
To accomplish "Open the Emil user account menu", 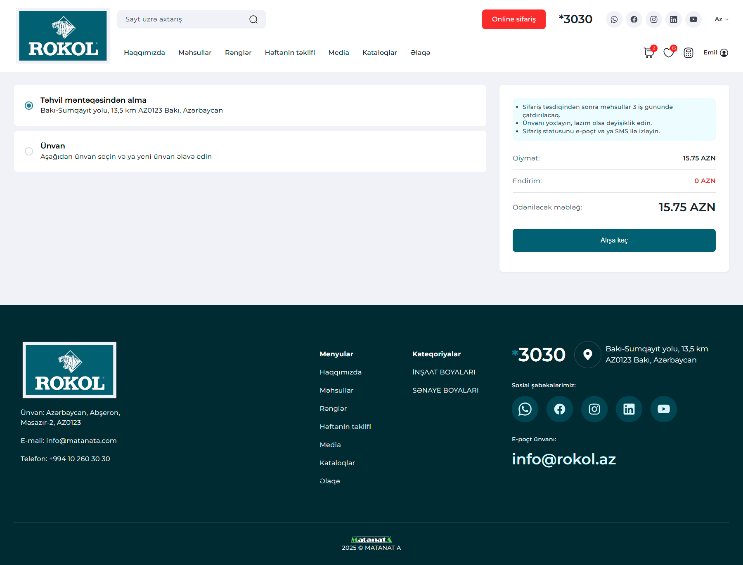I will point(715,53).
